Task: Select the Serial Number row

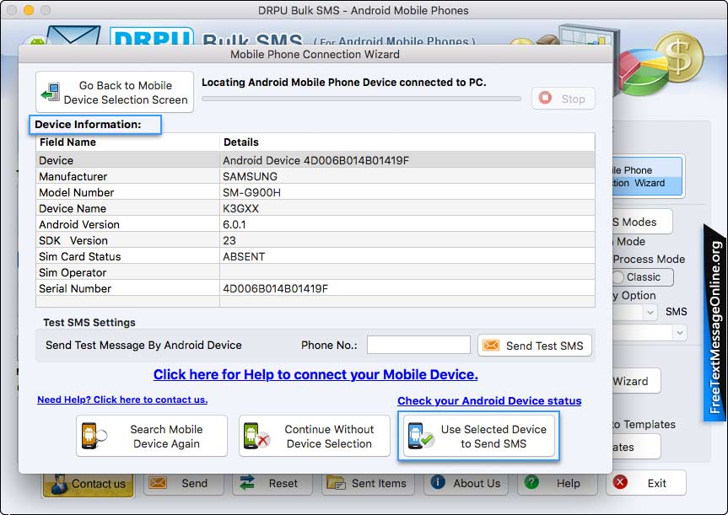Action: pos(315,288)
